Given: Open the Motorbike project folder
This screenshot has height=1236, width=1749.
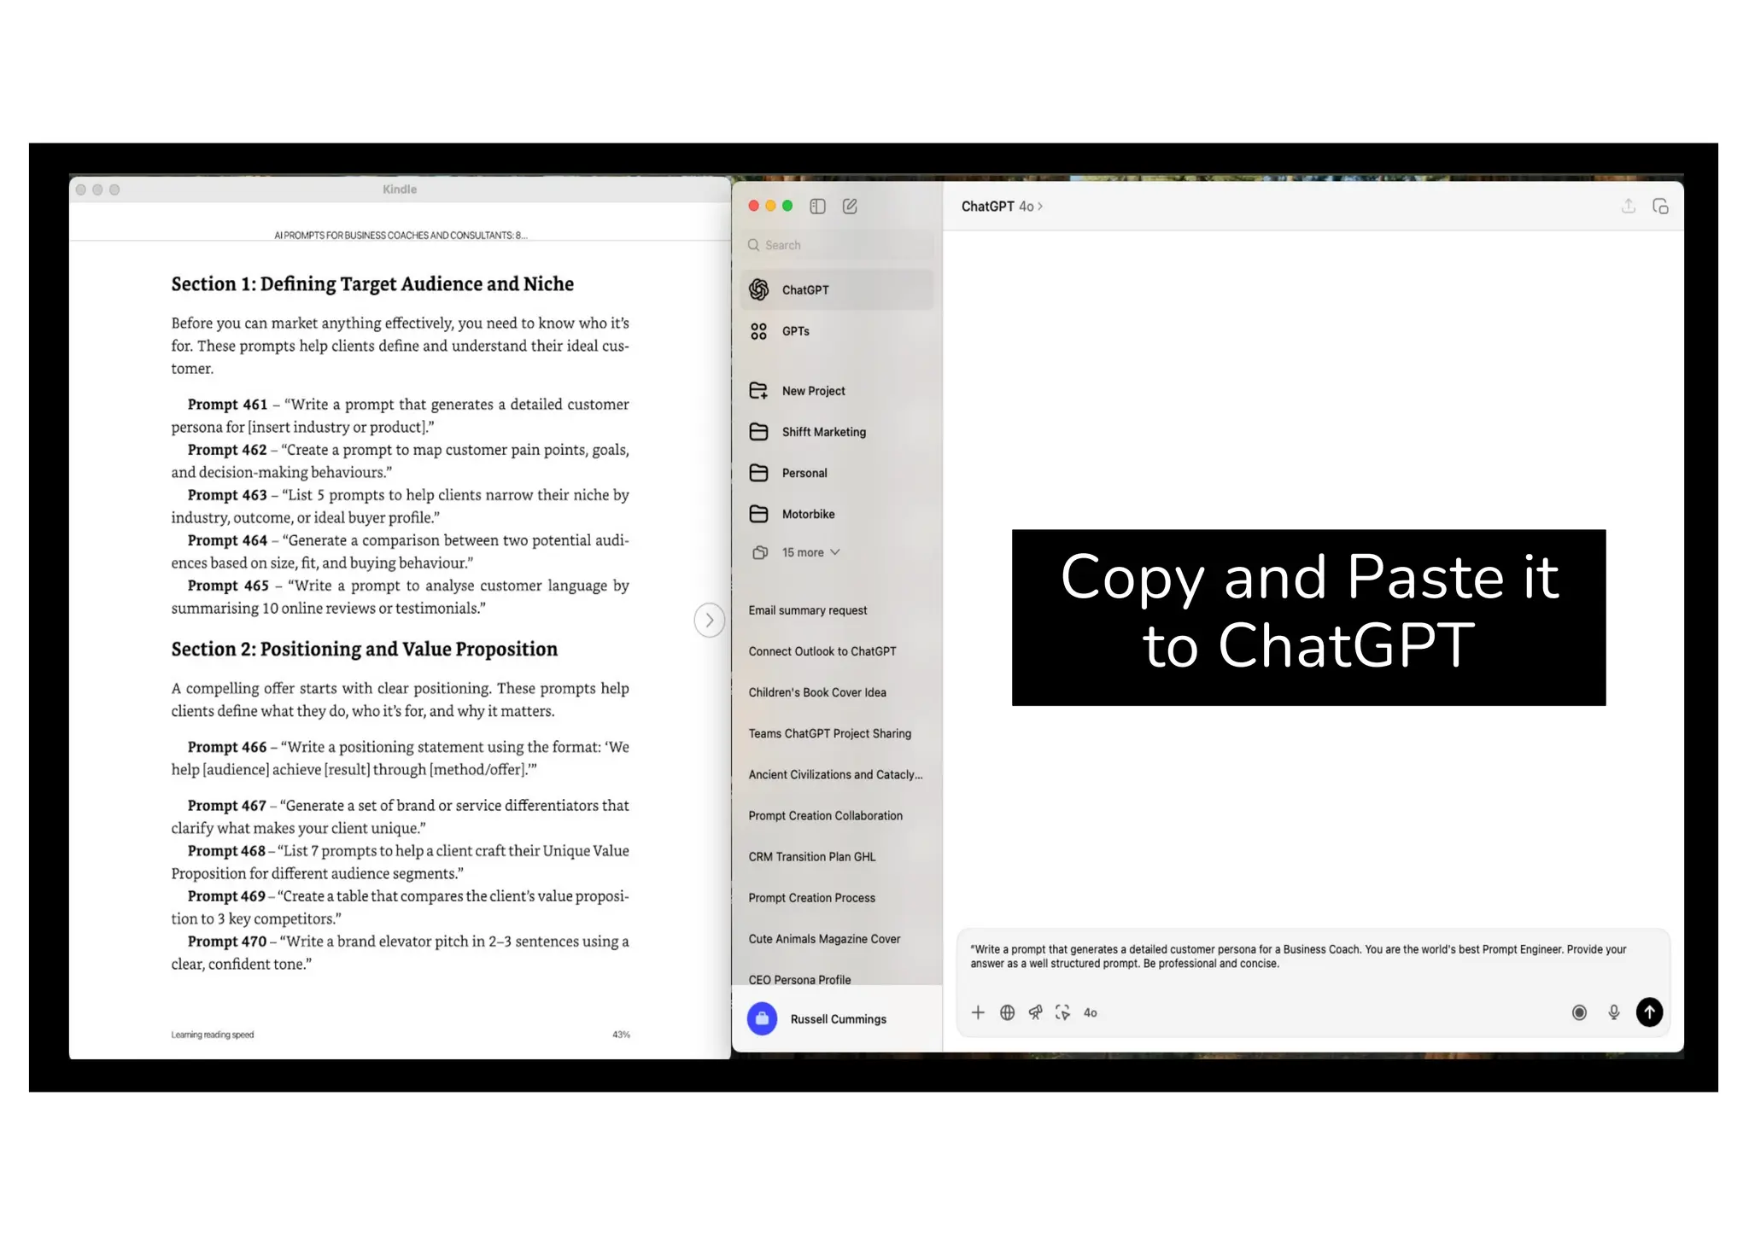Looking at the screenshot, I should (838, 514).
